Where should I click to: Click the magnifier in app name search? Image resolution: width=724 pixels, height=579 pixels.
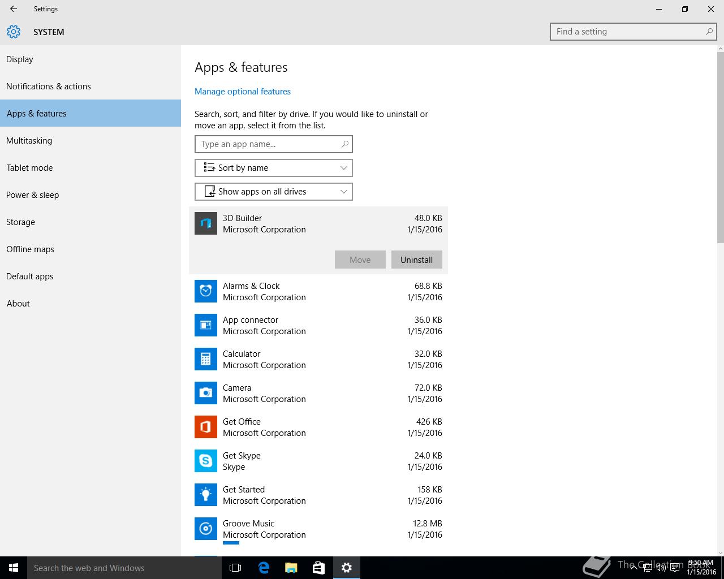click(345, 144)
